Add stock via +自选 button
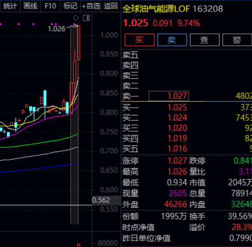This screenshot has height=247, width=252. 91,6
